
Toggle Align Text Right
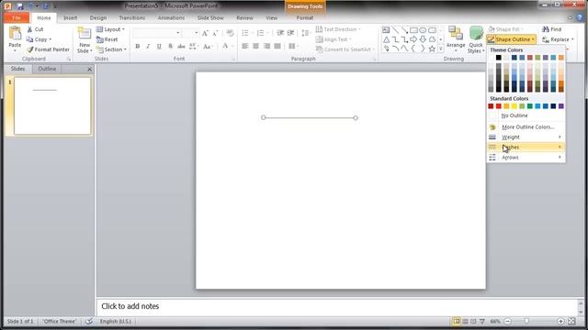coord(266,46)
